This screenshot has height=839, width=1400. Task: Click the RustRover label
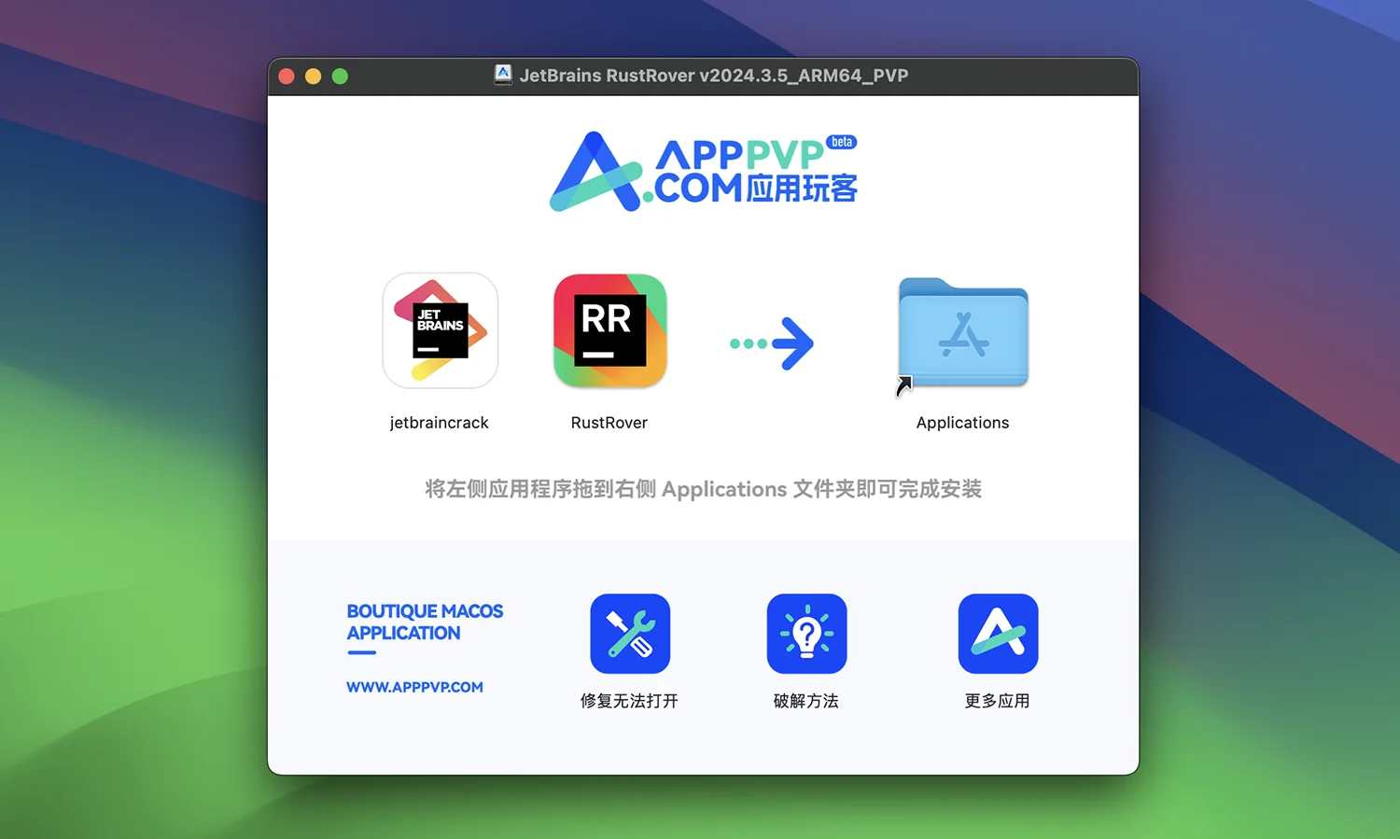pos(609,423)
